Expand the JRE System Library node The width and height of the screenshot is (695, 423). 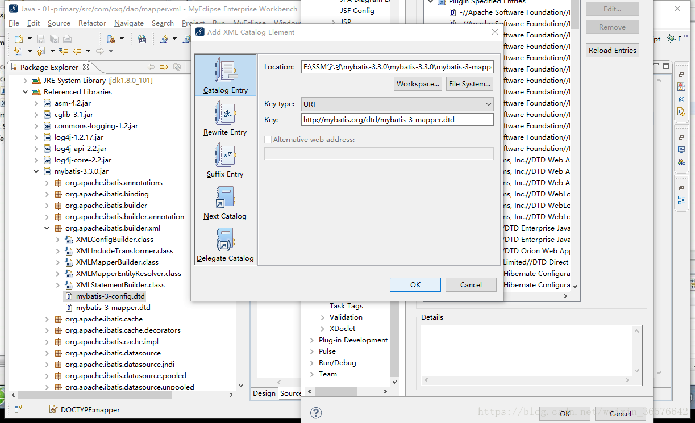(26, 81)
